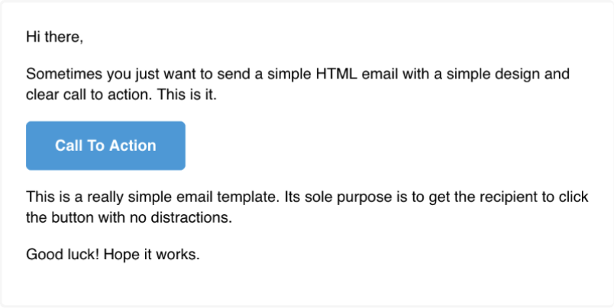
Task: Click the sentence "This is it."
Action: click(x=187, y=95)
